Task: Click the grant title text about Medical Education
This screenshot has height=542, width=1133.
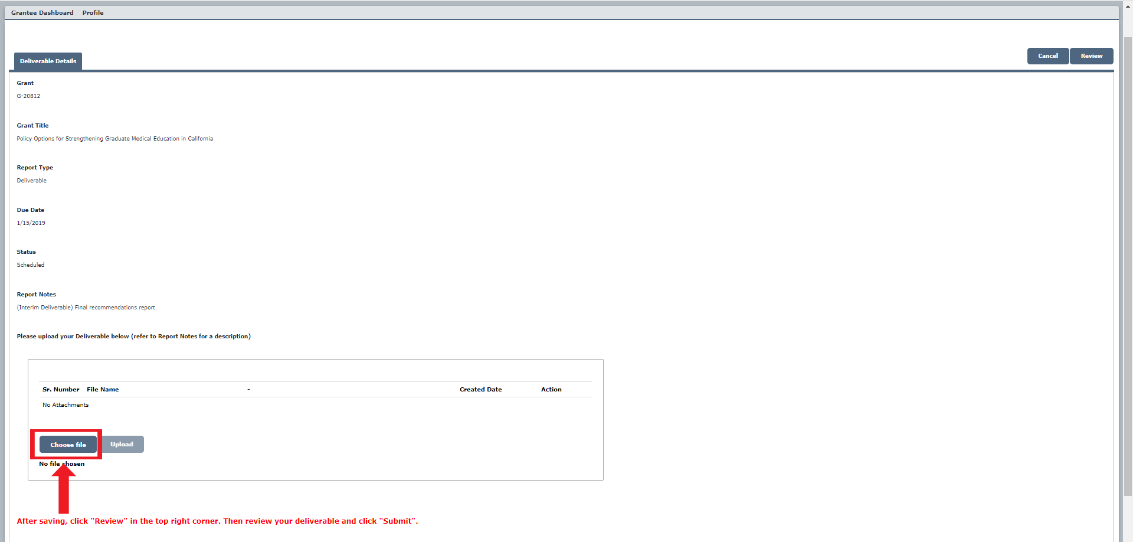Action: [114, 139]
